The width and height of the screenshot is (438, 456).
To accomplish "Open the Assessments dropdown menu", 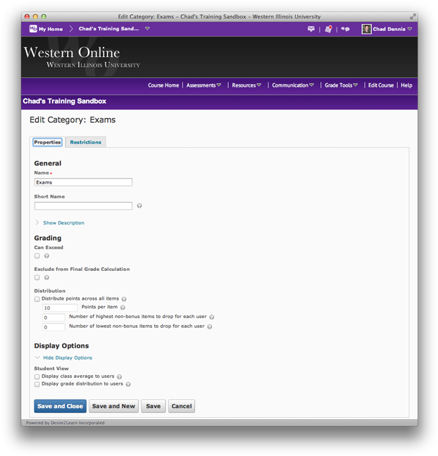I will coord(204,85).
